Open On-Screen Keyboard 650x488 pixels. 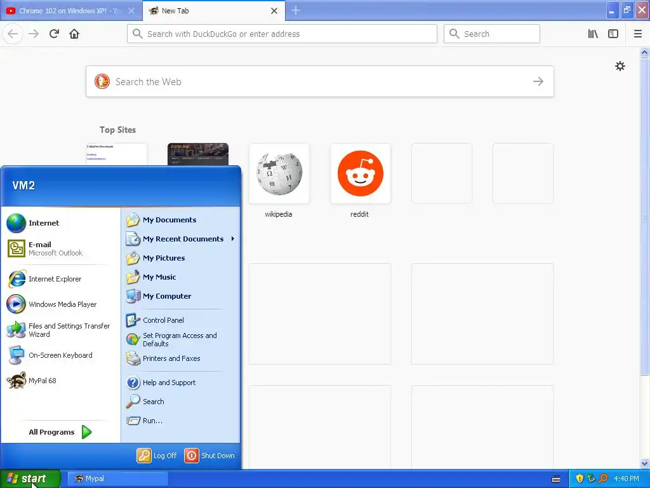click(x=60, y=355)
